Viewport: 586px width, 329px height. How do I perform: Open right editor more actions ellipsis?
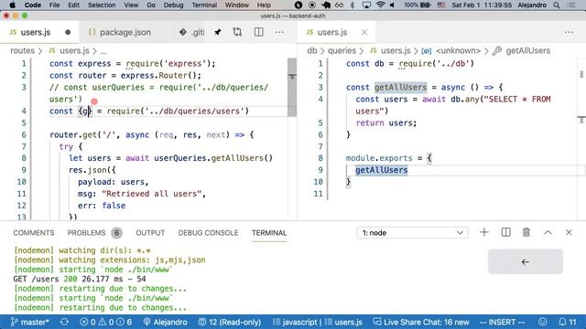point(569,33)
